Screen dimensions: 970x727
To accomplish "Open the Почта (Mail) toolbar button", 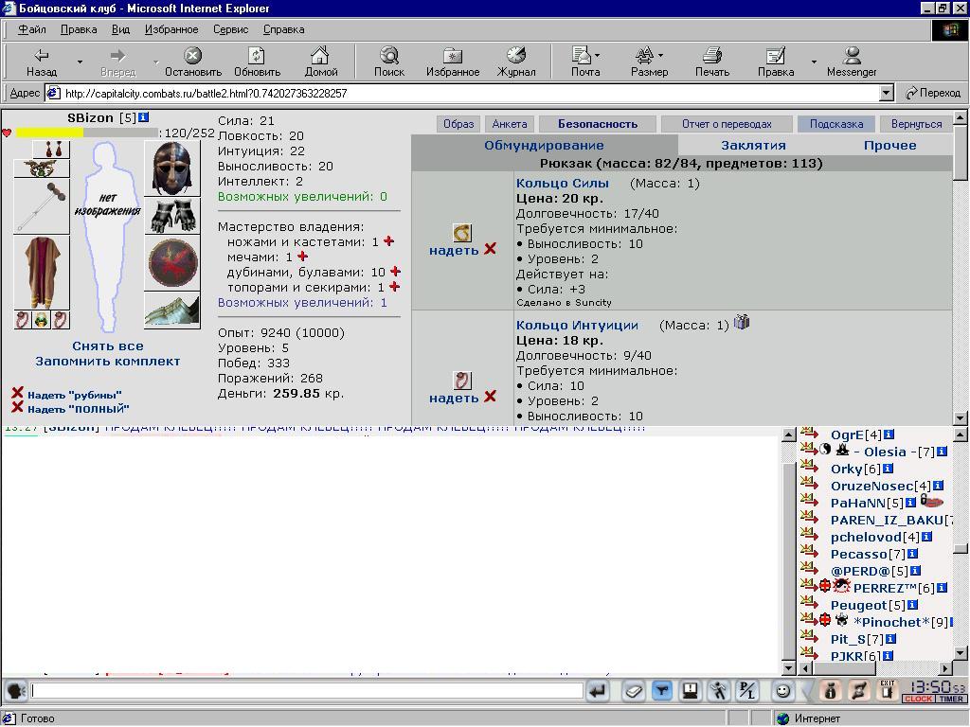I will (x=585, y=62).
